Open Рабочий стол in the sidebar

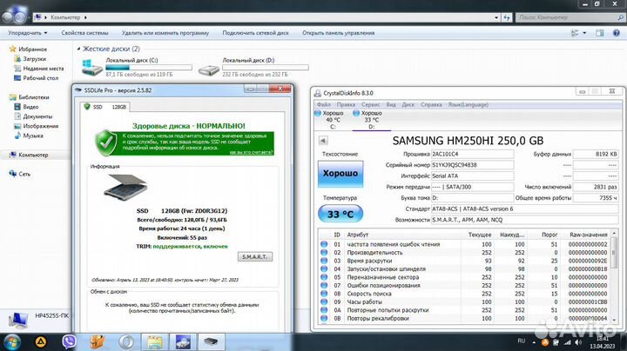tap(40, 78)
